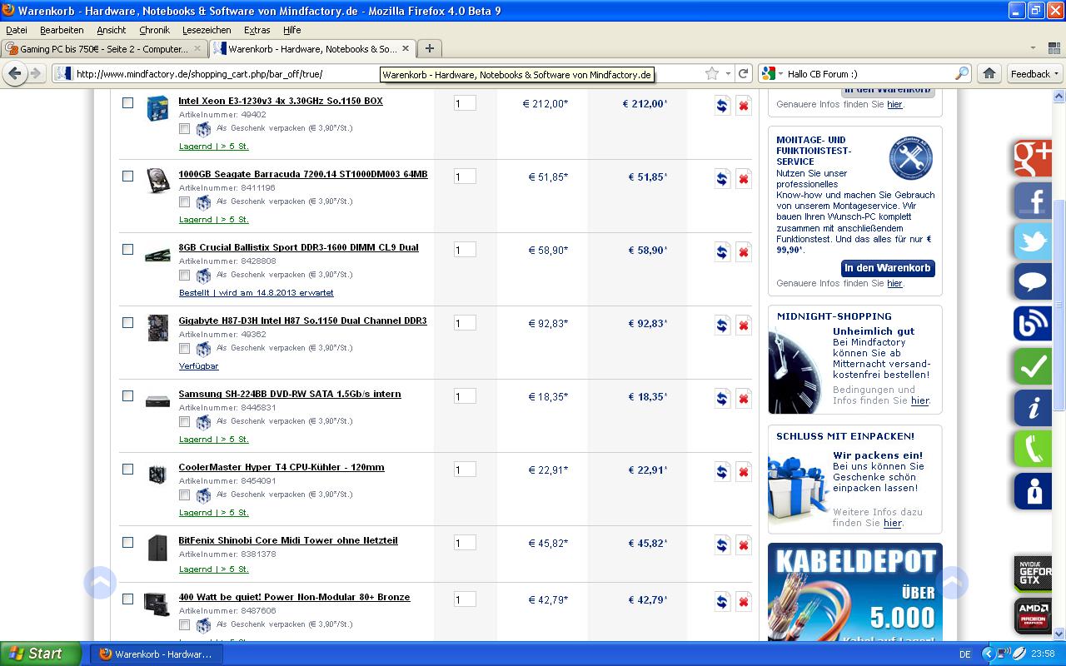Click Firefox home button
Viewport: 1066px width, 666px height.
989,73
